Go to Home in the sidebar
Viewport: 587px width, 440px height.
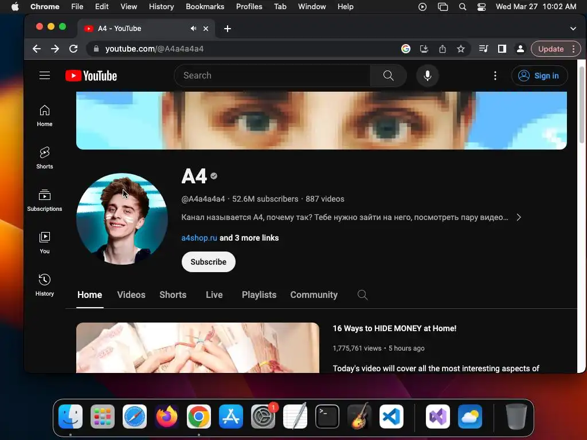pos(45,116)
